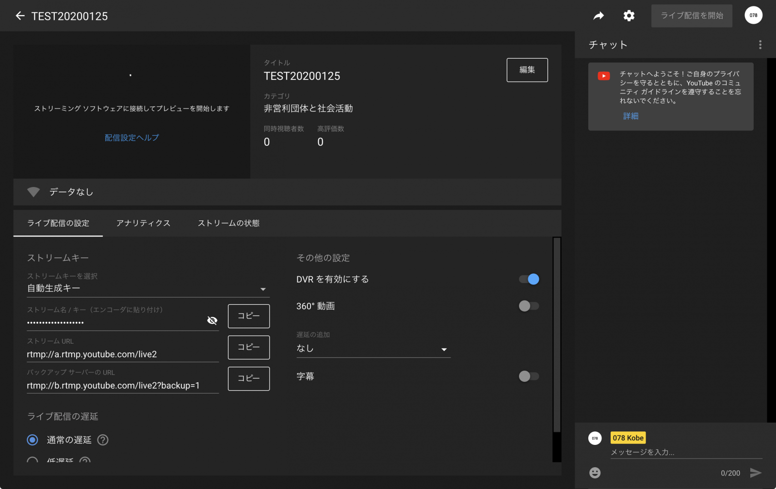Open the settings gear icon

pos(629,16)
